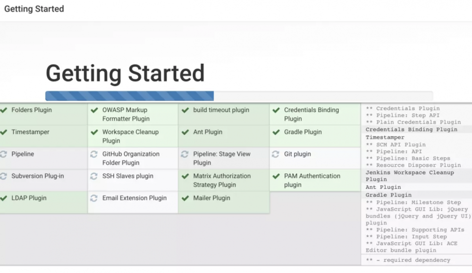Select the OWASP Markup Formatter Plugin label

point(126,114)
